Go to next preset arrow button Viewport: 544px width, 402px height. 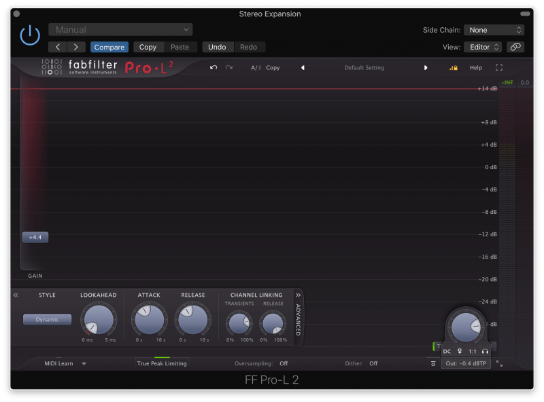coord(76,47)
